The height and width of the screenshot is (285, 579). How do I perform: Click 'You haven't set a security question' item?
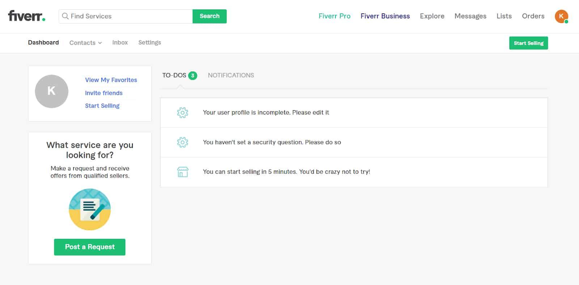click(354, 142)
